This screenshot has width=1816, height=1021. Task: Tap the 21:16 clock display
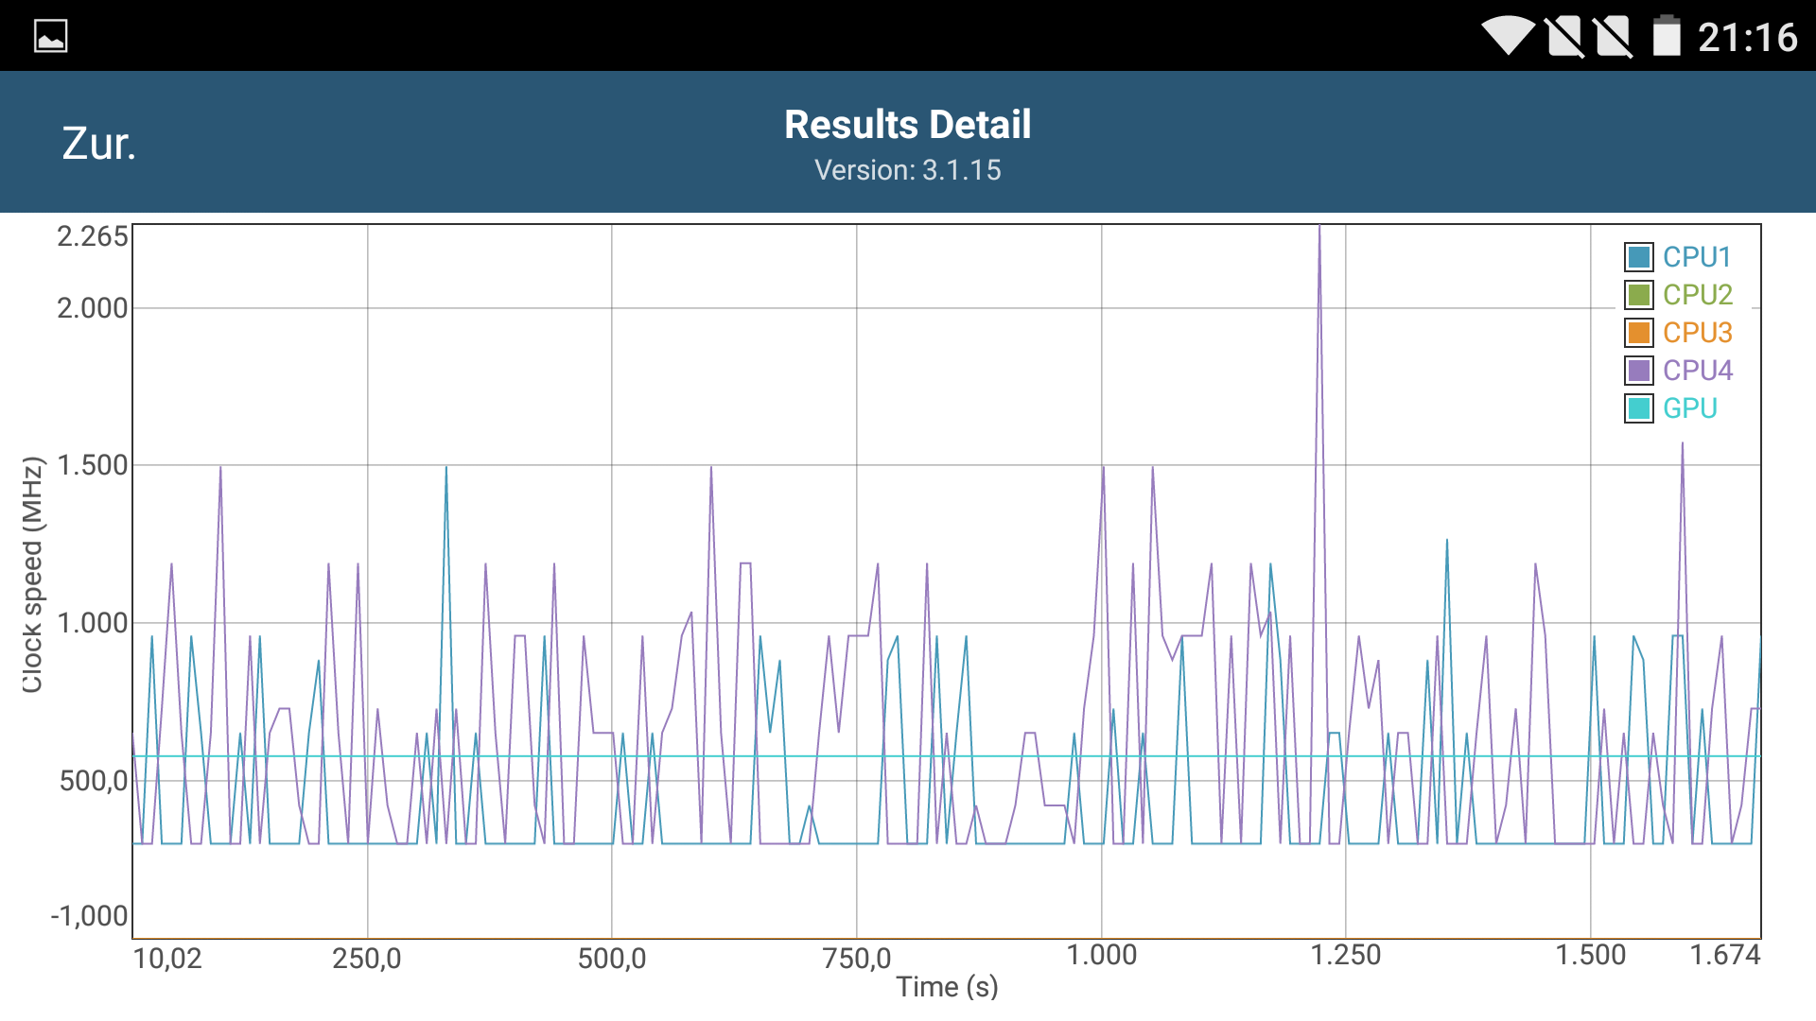tap(1747, 38)
